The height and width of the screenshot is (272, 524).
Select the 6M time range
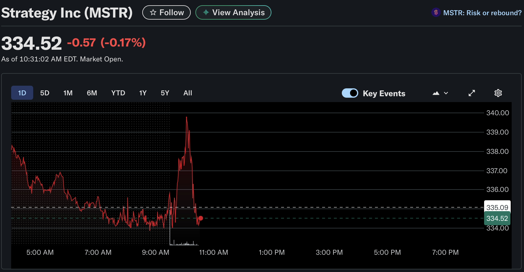(92, 93)
